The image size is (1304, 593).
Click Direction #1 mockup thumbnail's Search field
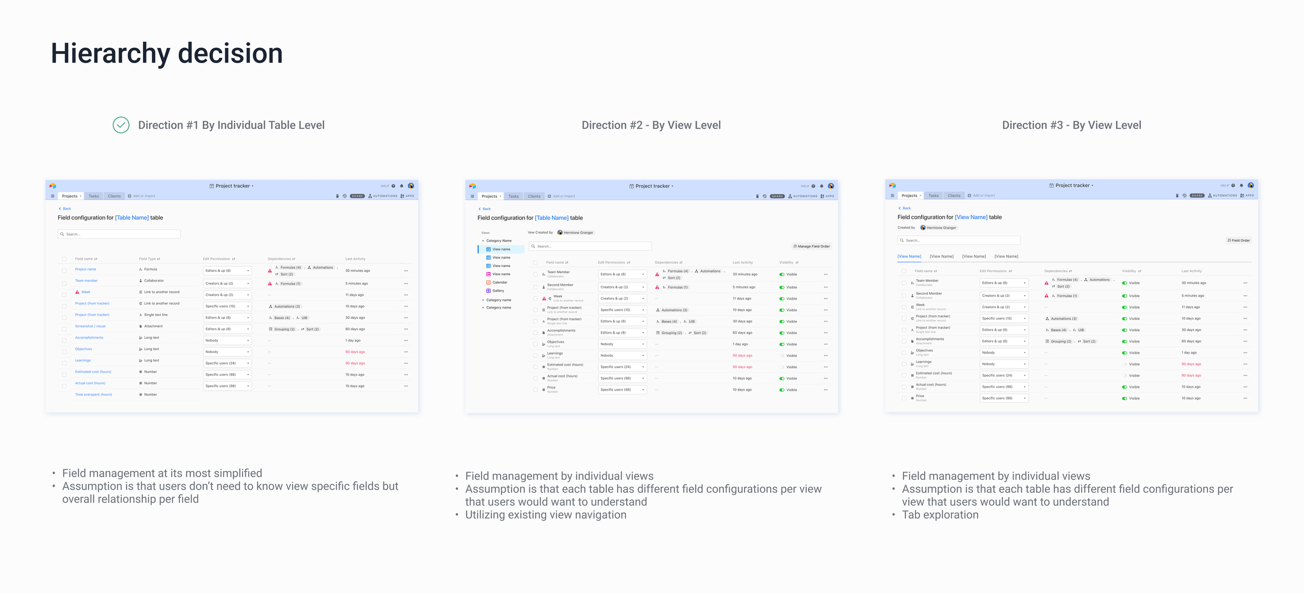[119, 235]
